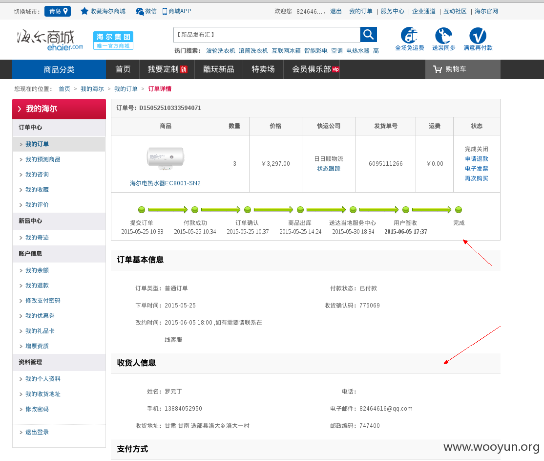The height and width of the screenshot is (461, 544).
Task: Search hot keyword 电热水器
Action: [357, 51]
